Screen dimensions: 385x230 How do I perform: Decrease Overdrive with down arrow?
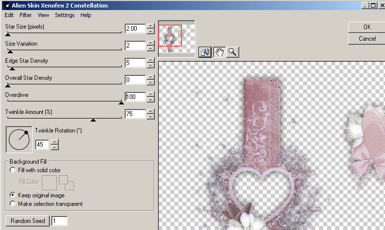coord(150,99)
